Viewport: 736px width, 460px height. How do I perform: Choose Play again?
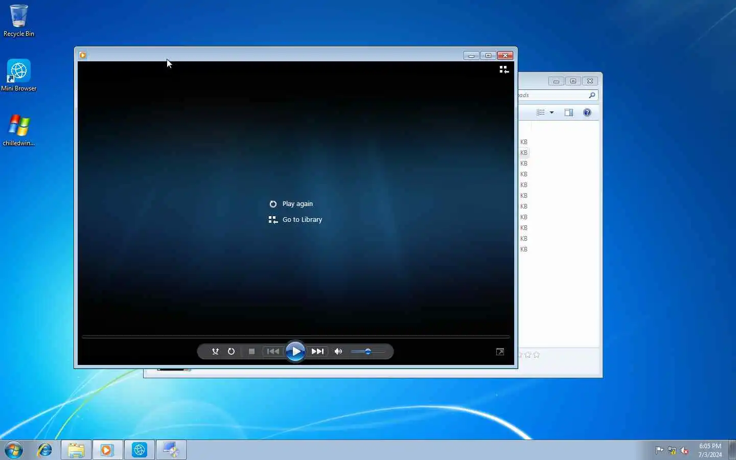click(x=291, y=204)
